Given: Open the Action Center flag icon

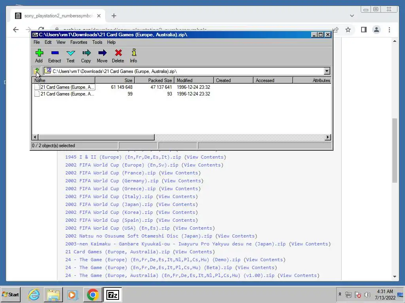Looking at the screenshot, I should 358,294.
